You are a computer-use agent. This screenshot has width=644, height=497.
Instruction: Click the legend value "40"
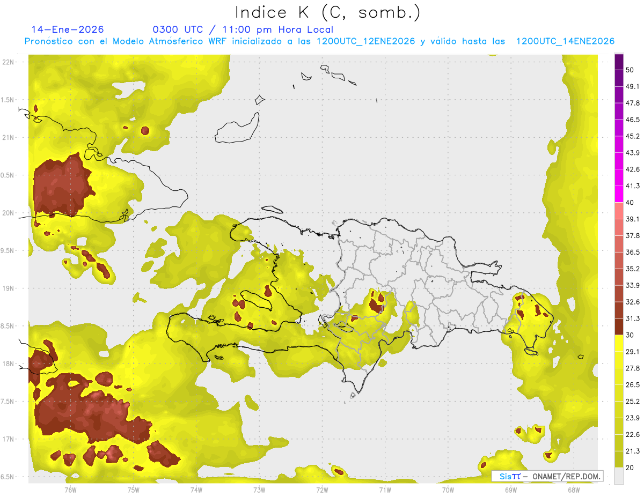pyautogui.click(x=631, y=203)
